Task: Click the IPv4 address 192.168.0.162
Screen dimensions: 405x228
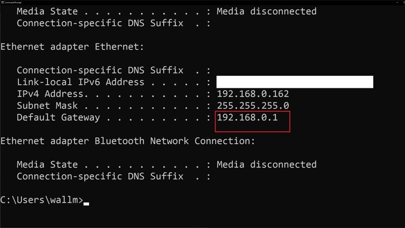Action: 253,94
